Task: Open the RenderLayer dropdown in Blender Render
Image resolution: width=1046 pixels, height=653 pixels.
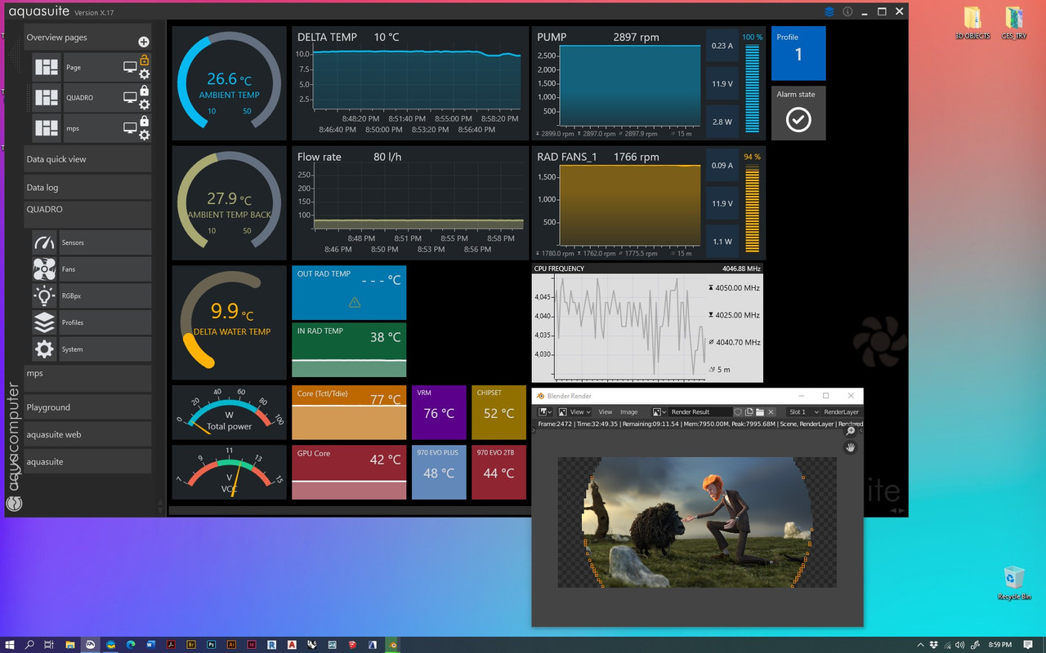Action: tap(842, 412)
